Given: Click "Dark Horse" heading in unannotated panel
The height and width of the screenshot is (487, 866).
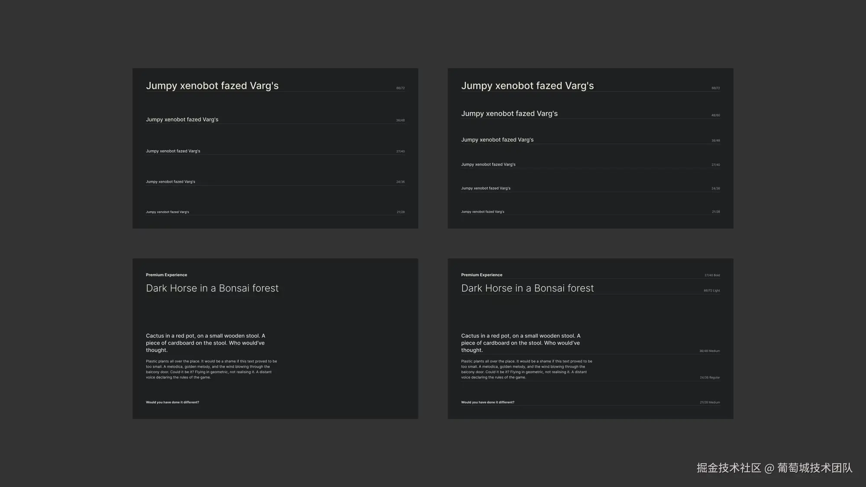Looking at the screenshot, I should 212,288.
